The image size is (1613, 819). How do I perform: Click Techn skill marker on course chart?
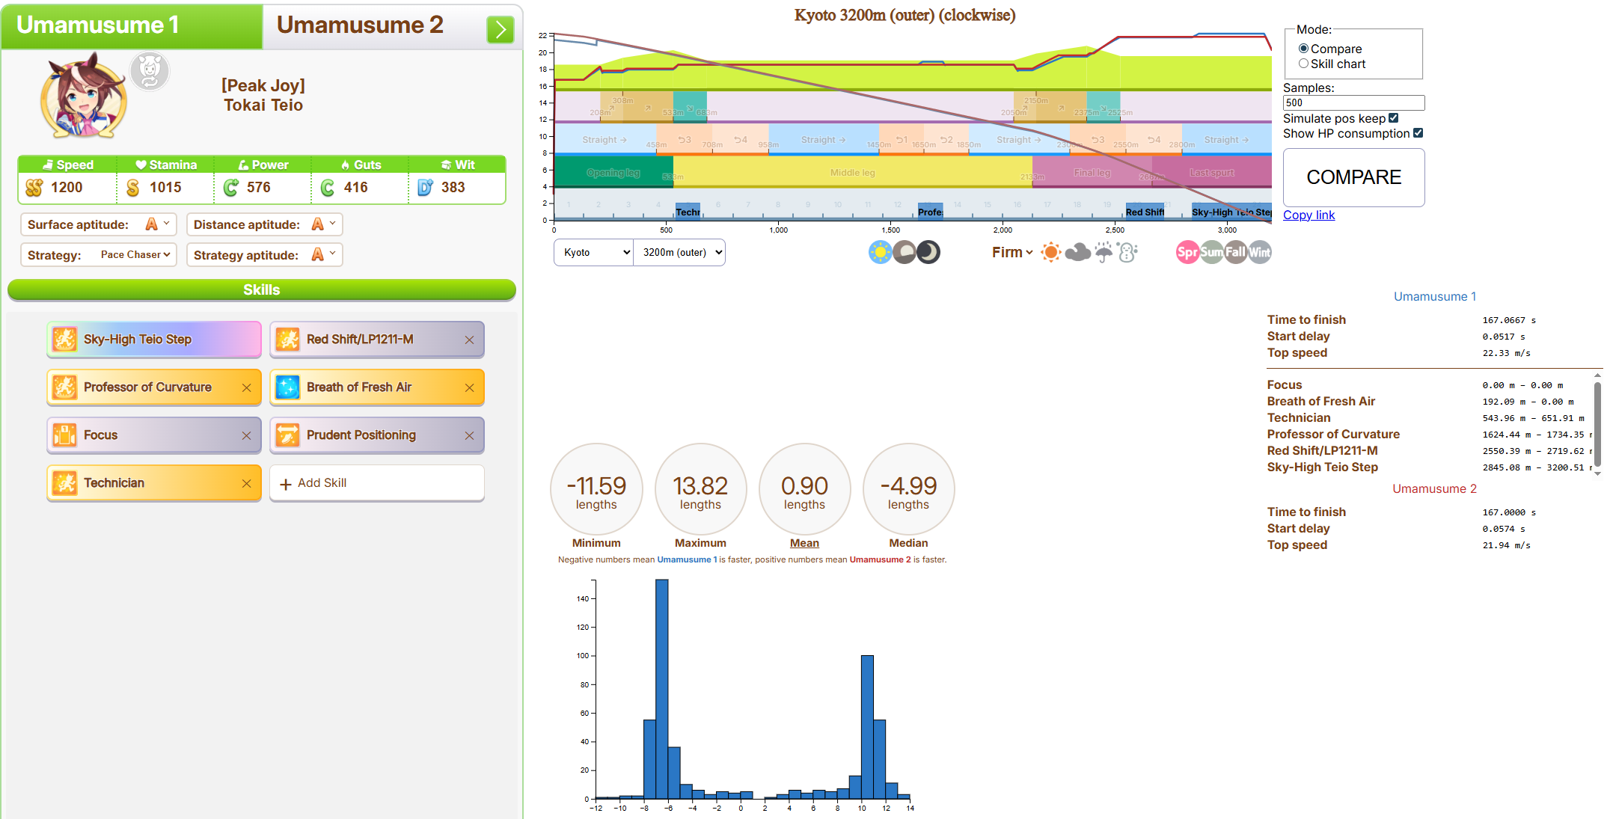688,212
